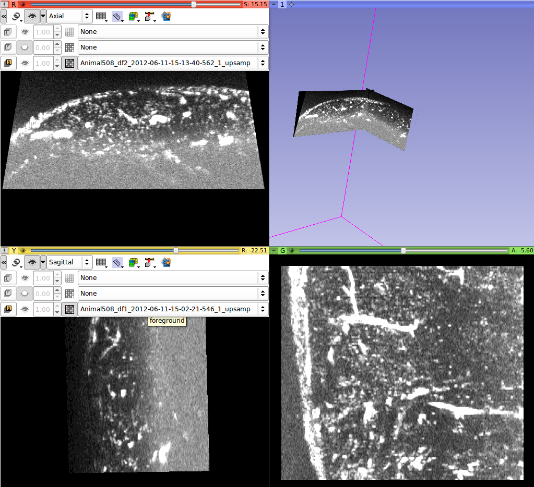Collapse the Yellow slice controller with double chevron

[4, 262]
